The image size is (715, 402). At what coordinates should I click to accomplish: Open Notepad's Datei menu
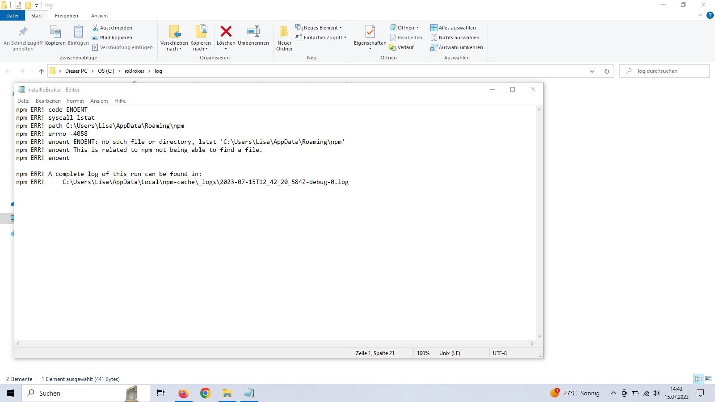(x=23, y=101)
